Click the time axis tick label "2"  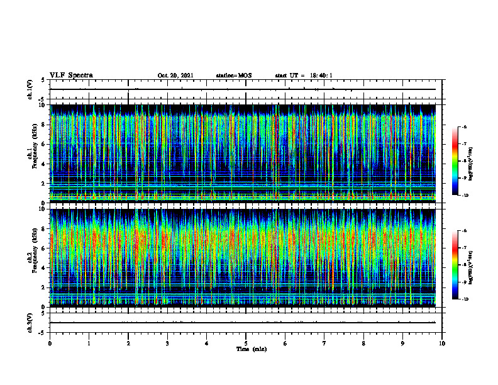(128, 343)
